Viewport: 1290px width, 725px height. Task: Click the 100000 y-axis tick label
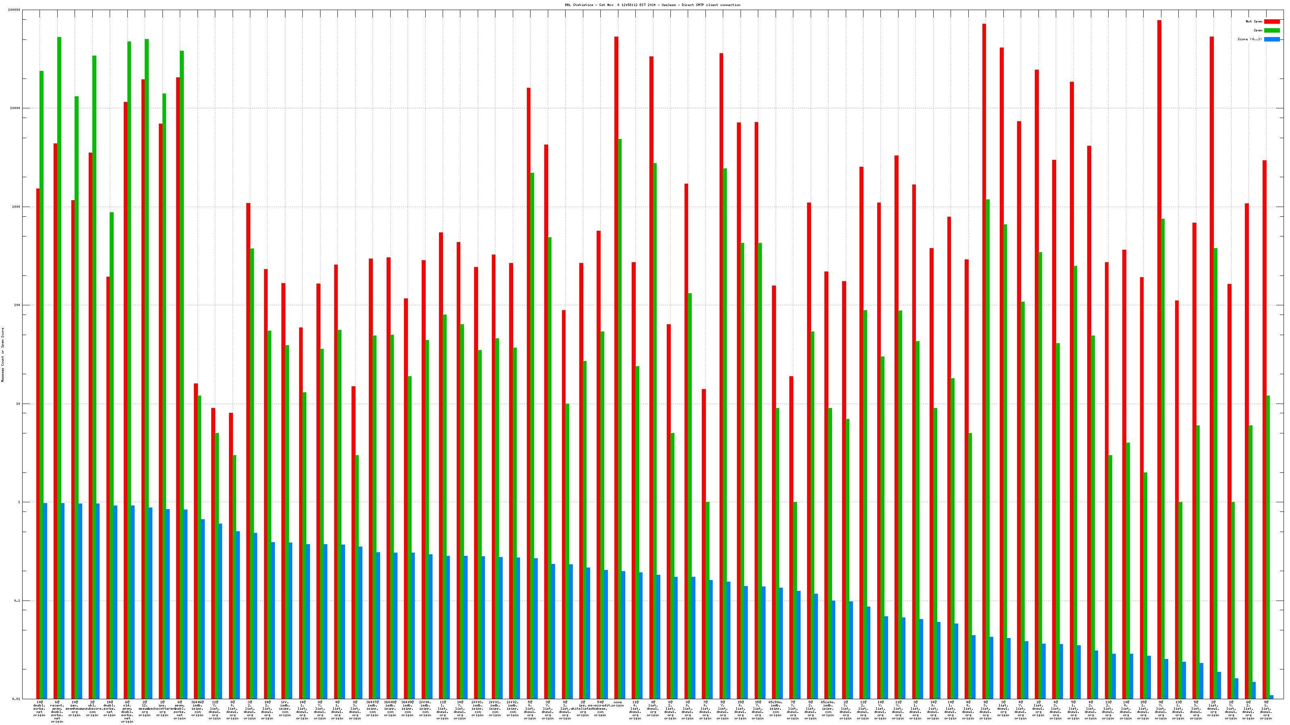[15, 10]
